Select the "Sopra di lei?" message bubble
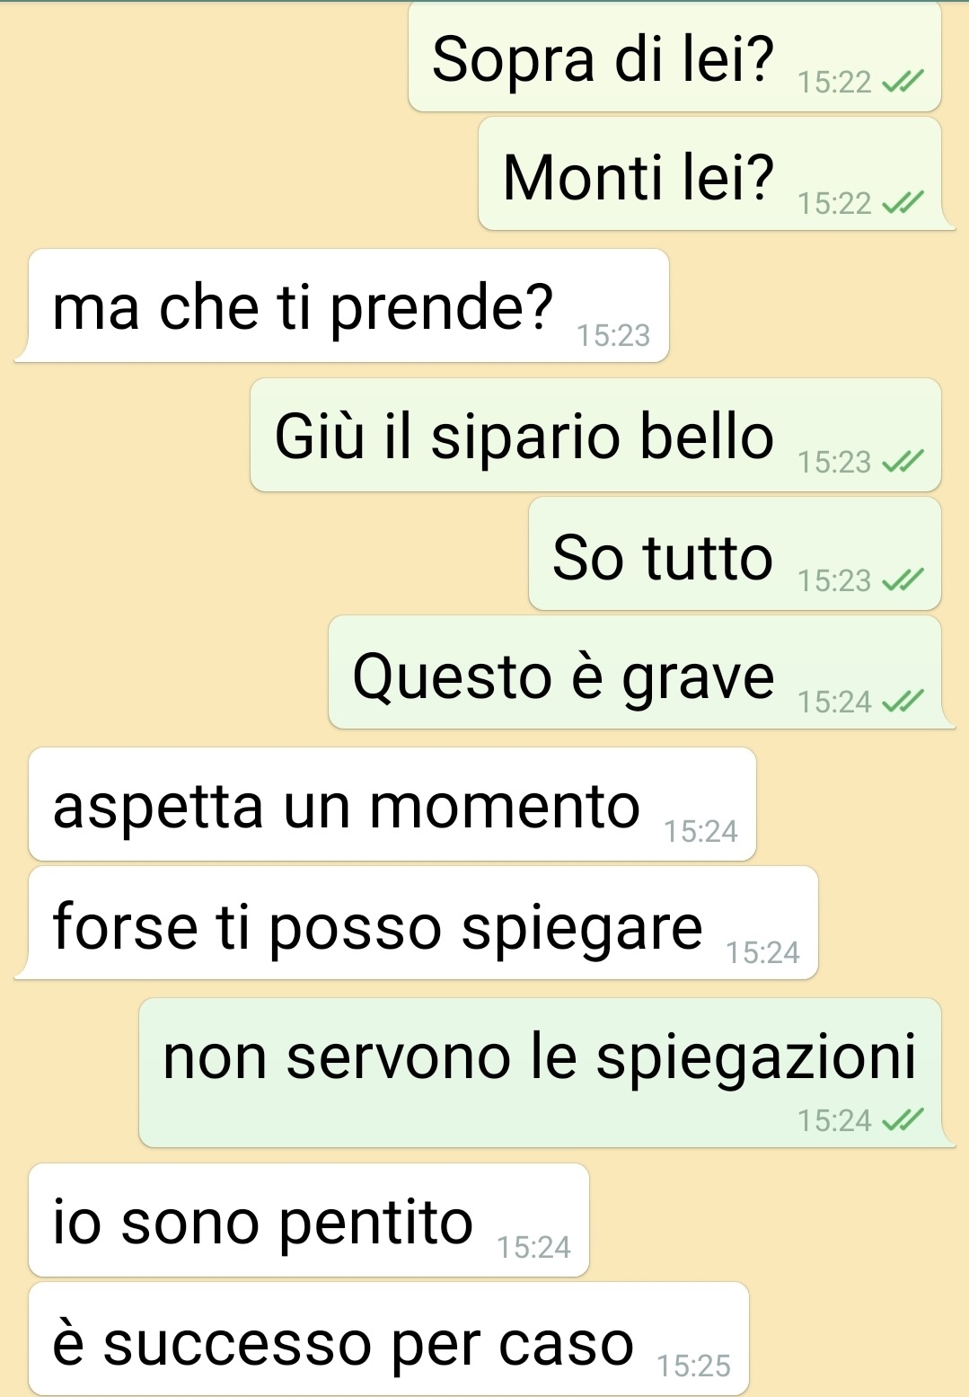Image resolution: width=969 pixels, height=1397 pixels. pyautogui.click(x=674, y=57)
